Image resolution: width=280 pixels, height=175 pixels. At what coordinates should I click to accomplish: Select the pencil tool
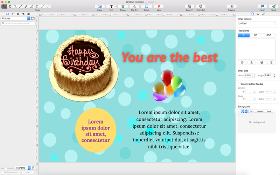click(26, 7)
